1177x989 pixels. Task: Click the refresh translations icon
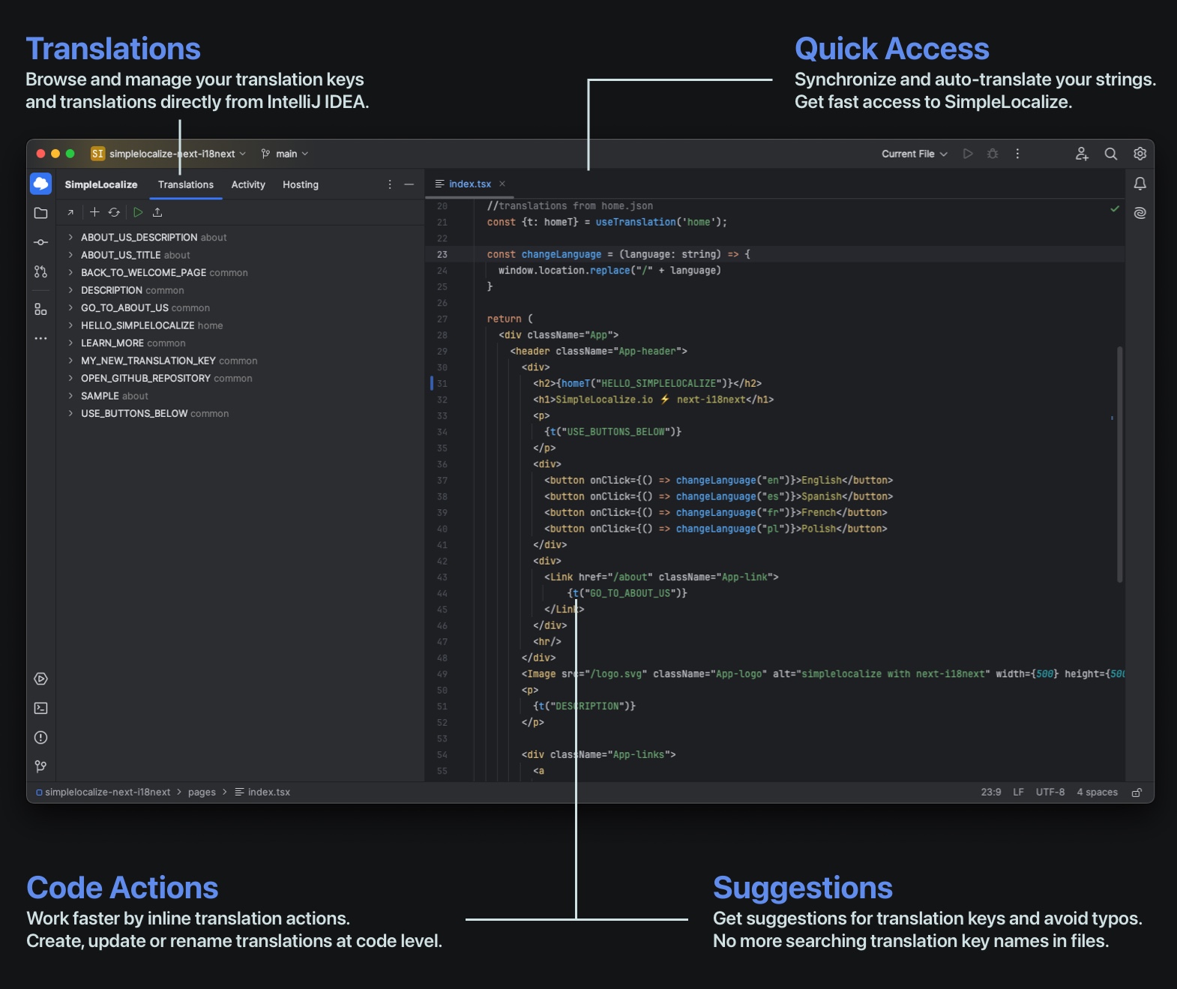pos(114,212)
